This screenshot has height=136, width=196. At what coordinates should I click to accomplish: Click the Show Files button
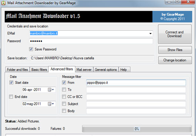click(175, 50)
